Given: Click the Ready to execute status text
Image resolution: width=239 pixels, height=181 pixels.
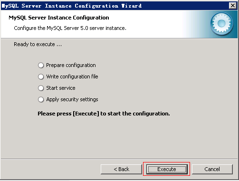Looking at the screenshot, I should click(38, 44).
